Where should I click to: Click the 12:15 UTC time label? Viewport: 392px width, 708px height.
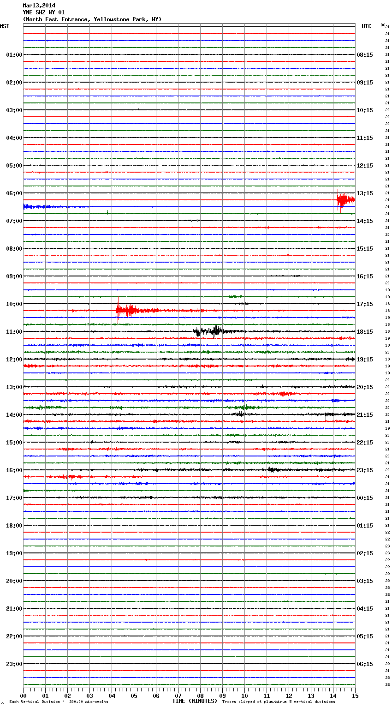365,166
